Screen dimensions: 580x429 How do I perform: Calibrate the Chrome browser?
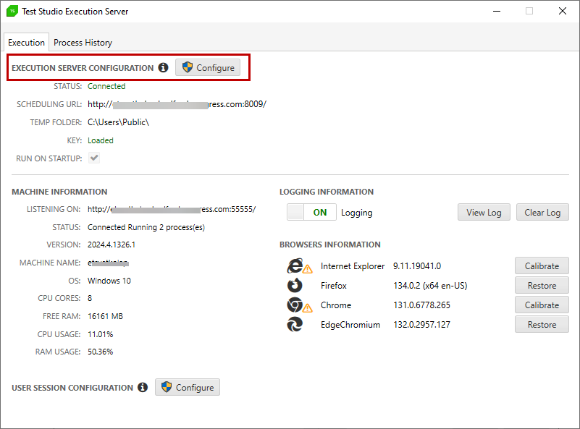(x=542, y=305)
